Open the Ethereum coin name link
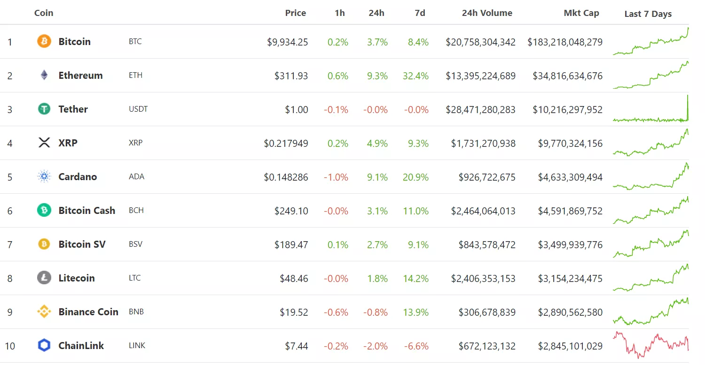The height and width of the screenshot is (365, 705). pyautogui.click(x=80, y=75)
